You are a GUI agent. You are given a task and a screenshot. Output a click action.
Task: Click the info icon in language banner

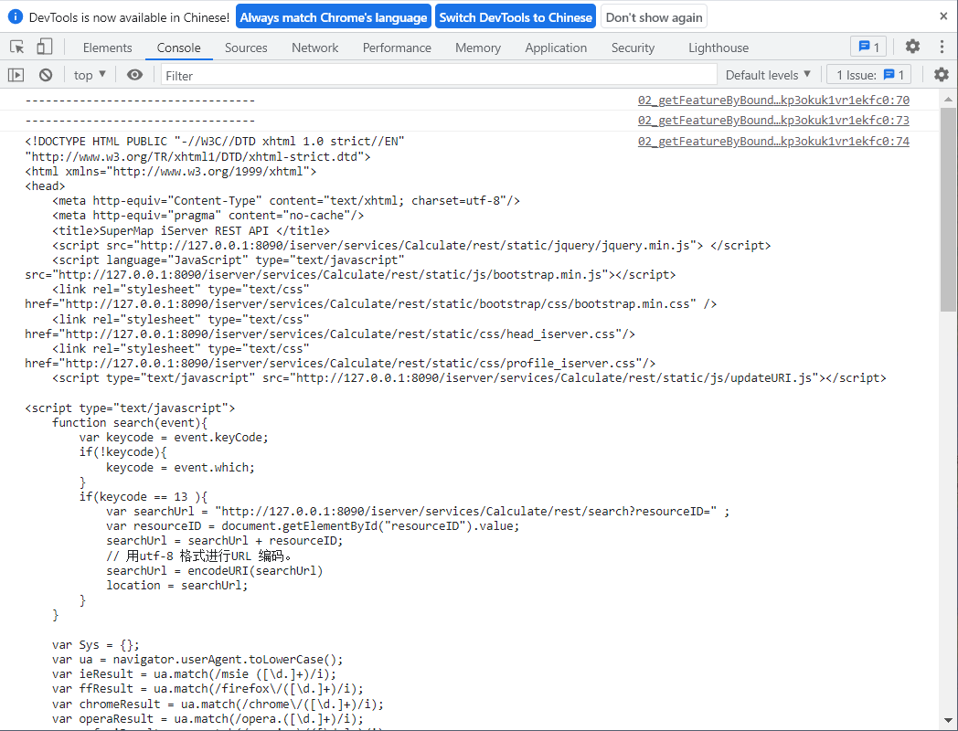16,17
